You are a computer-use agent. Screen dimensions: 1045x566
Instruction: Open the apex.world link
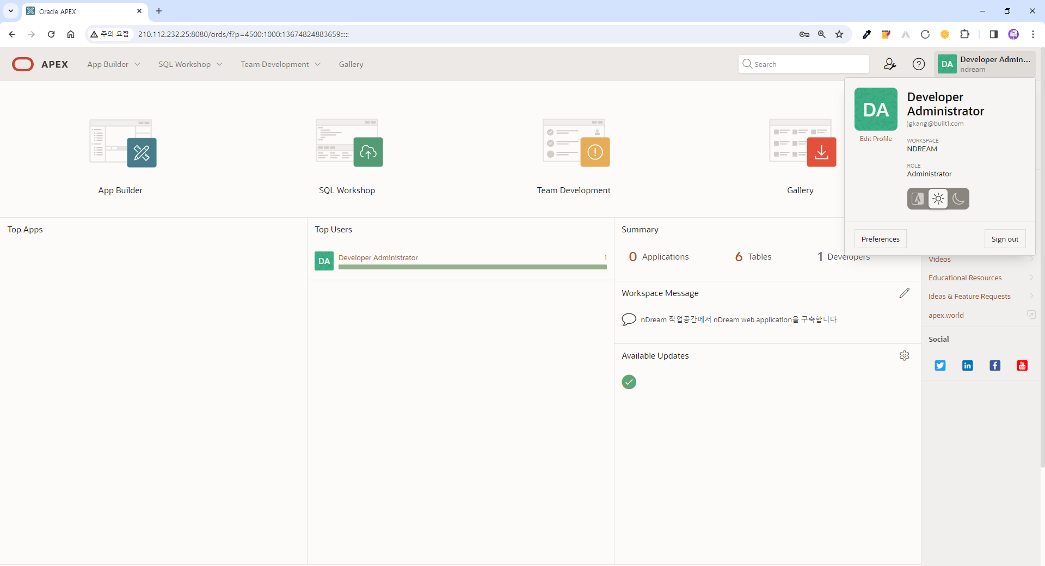pos(946,315)
